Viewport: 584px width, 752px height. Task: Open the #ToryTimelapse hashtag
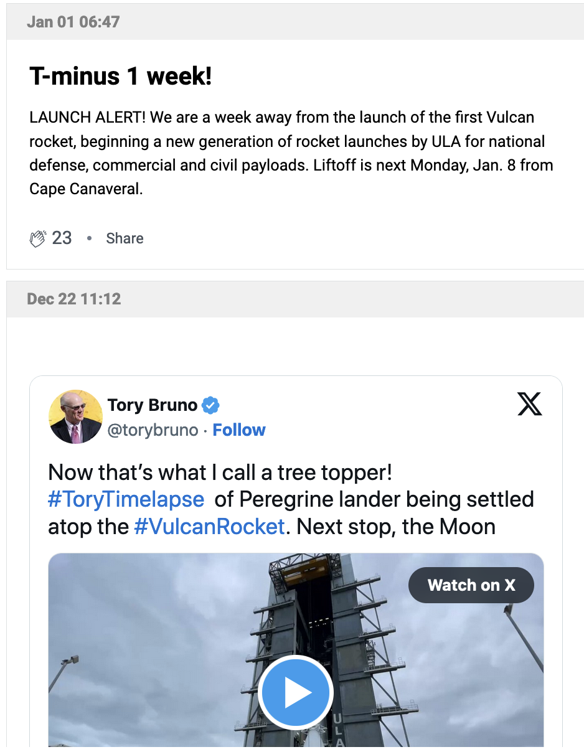coord(126,499)
